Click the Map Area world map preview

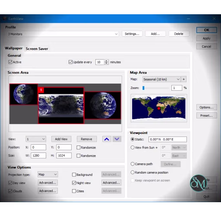[x=159, y=108]
